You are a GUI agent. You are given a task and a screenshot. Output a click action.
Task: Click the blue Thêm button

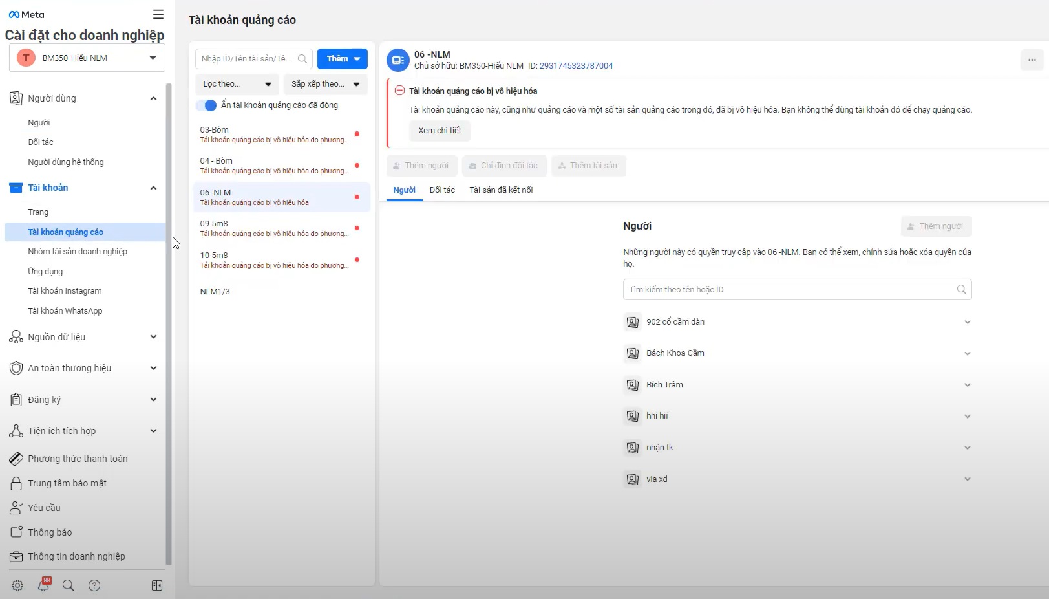click(x=342, y=59)
